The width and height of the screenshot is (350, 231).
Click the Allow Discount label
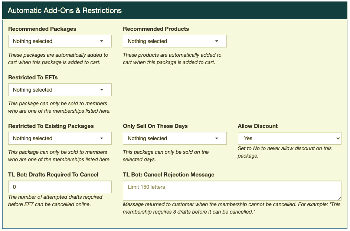pyautogui.click(x=258, y=126)
